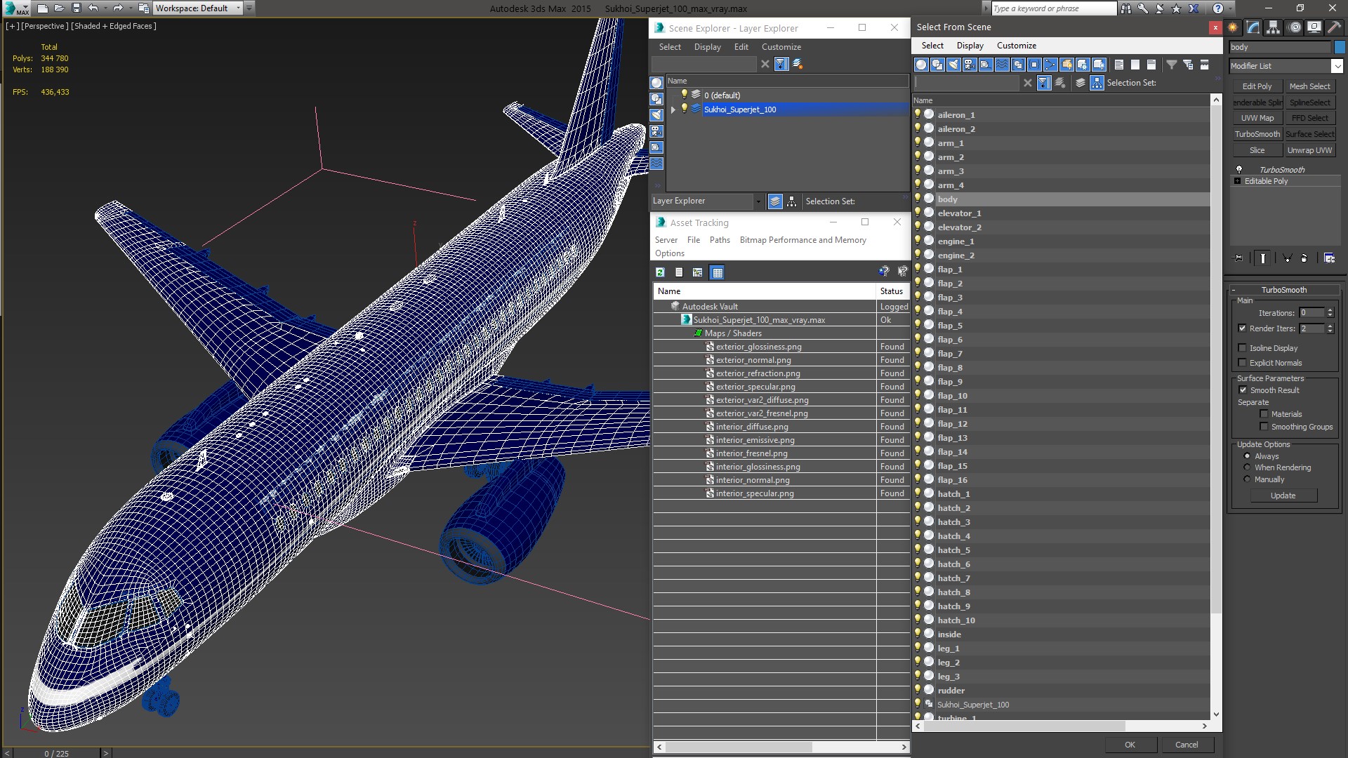1348x758 pixels.
Task: Open Customize menu in Select From Scene
Action: point(1016,46)
